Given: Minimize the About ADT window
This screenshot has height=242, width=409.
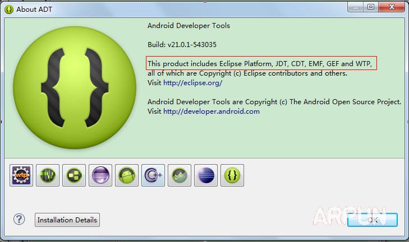Looking at the screenshot, I should (x=356, y=7).
